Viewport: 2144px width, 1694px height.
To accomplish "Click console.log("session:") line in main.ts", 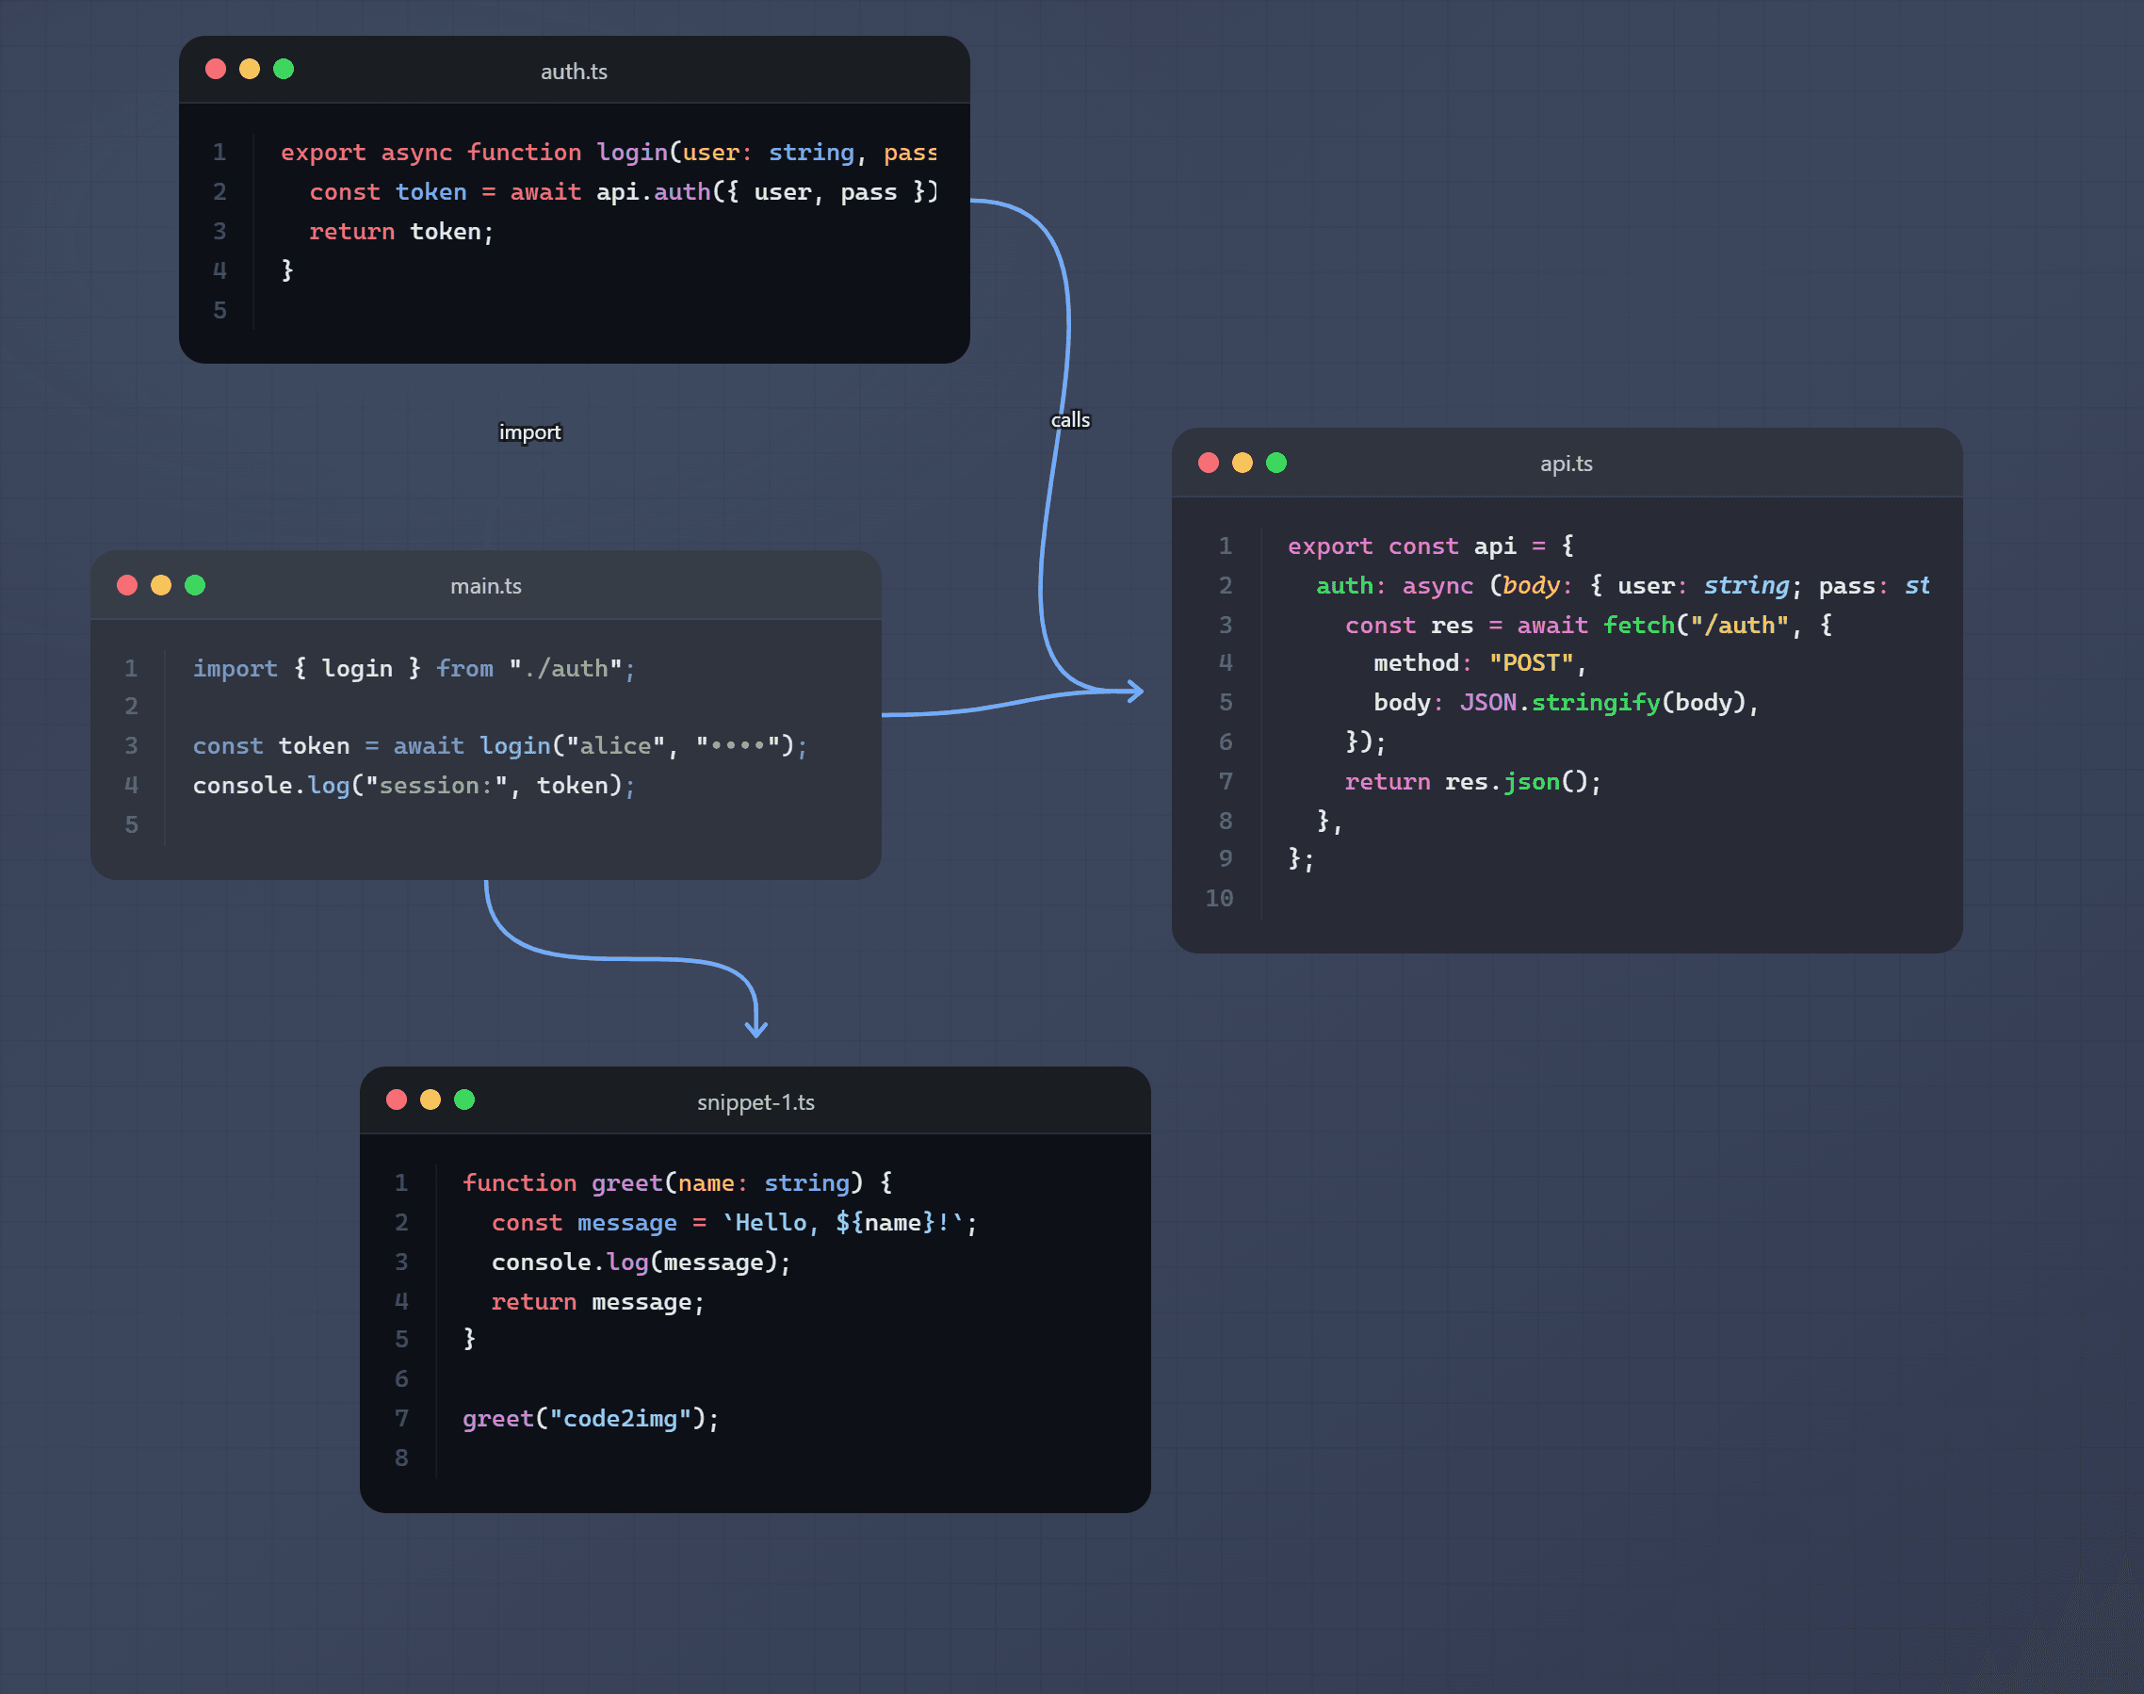I will 414,786.
